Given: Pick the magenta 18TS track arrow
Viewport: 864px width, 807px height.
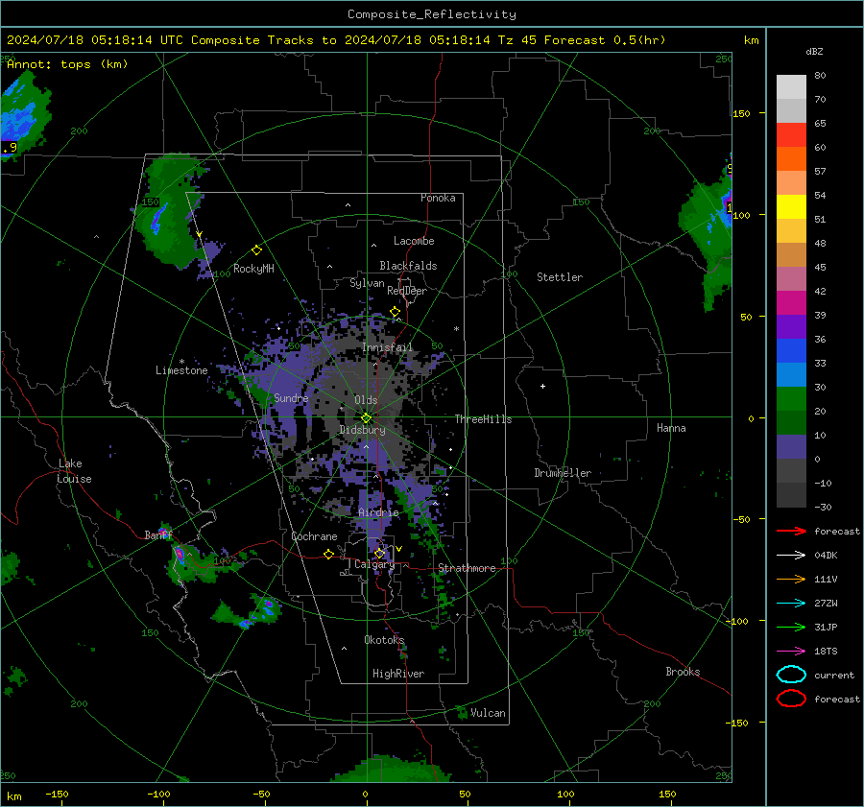Looking at the screenshot, I should point(791,652).
